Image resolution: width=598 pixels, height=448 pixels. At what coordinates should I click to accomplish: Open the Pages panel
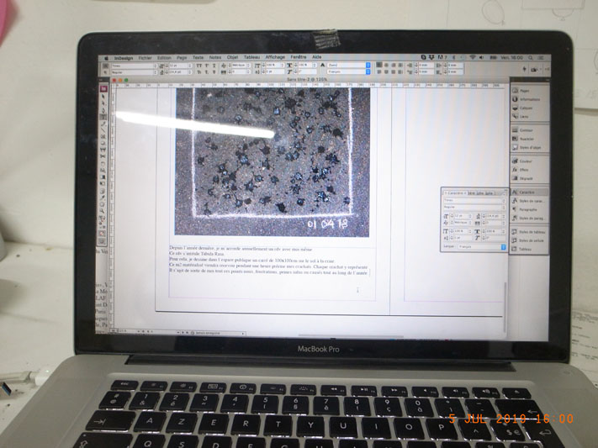pos(529,91)
